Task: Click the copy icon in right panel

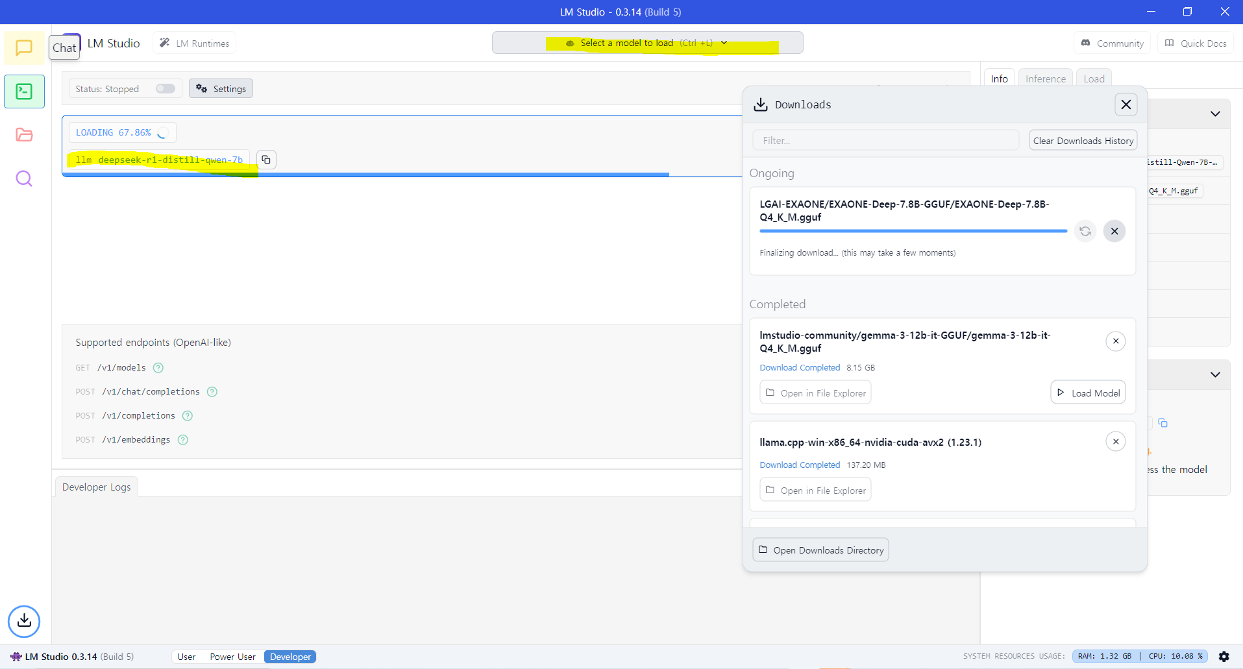Action: point(1163,423)
